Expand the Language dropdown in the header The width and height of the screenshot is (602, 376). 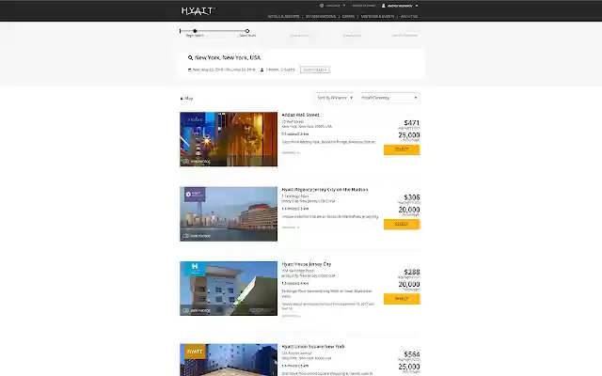(335, 6)
